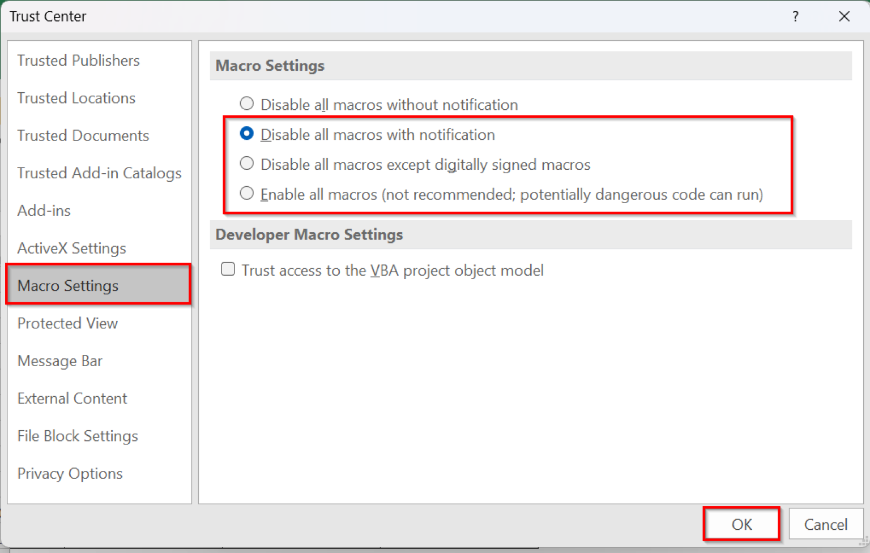
Task: Open File Block Settings section
Action: click(78, 436)
